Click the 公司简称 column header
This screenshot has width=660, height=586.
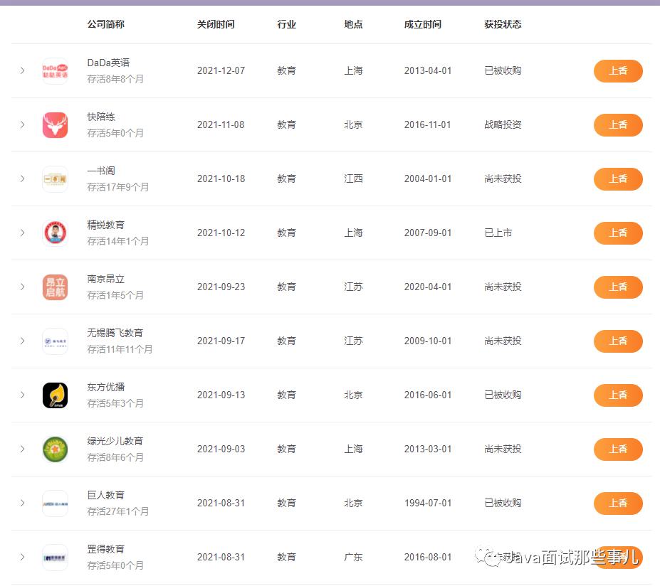point(105,24)
